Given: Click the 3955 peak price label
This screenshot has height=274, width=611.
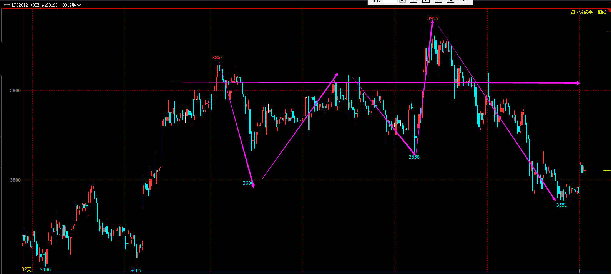Looking at the screenshot, I should click(433, 18).
